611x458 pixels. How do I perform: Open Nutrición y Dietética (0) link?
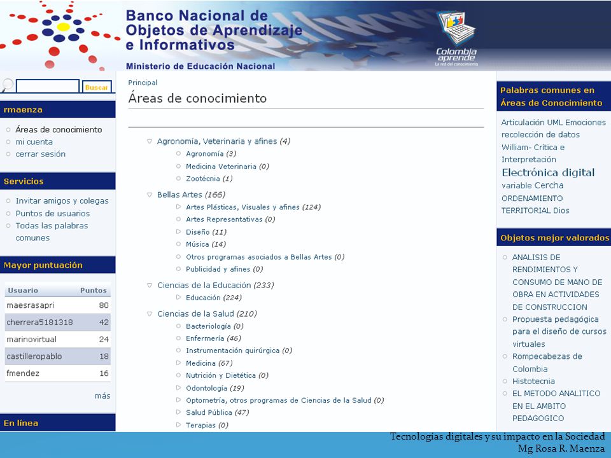tap(227, 375)
